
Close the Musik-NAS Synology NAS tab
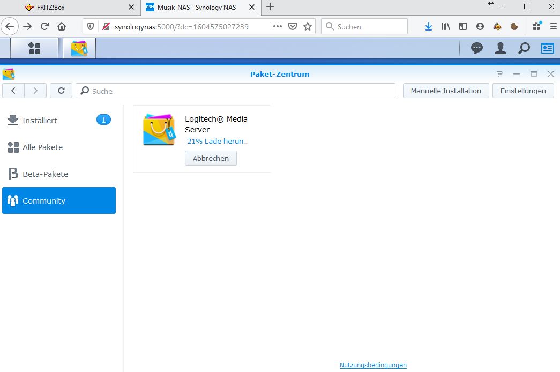pos(252,7)
